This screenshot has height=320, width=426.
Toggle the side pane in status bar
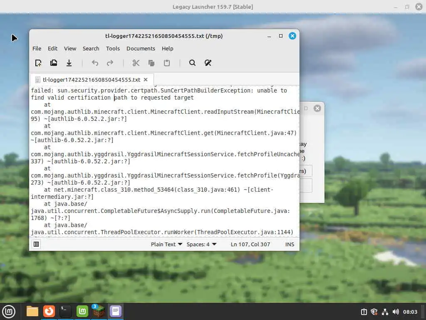coord(36,244)
